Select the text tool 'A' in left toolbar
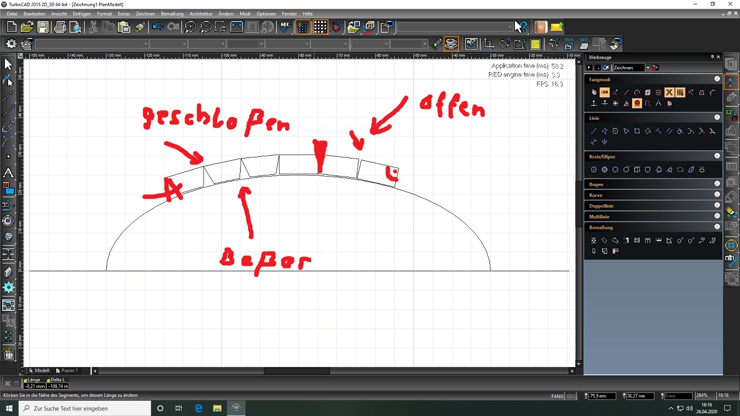 tap(8, 173)
